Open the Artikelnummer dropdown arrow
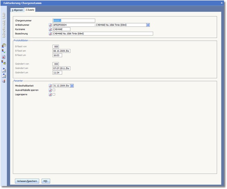Image resolution: width=227 pixels, height=189 pixels. (x=148, y=25)
